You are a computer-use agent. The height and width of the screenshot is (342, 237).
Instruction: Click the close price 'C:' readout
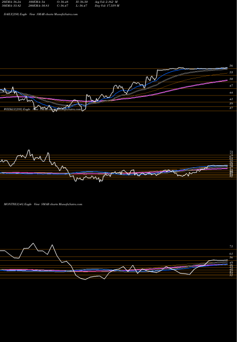[x=63, y=6]
